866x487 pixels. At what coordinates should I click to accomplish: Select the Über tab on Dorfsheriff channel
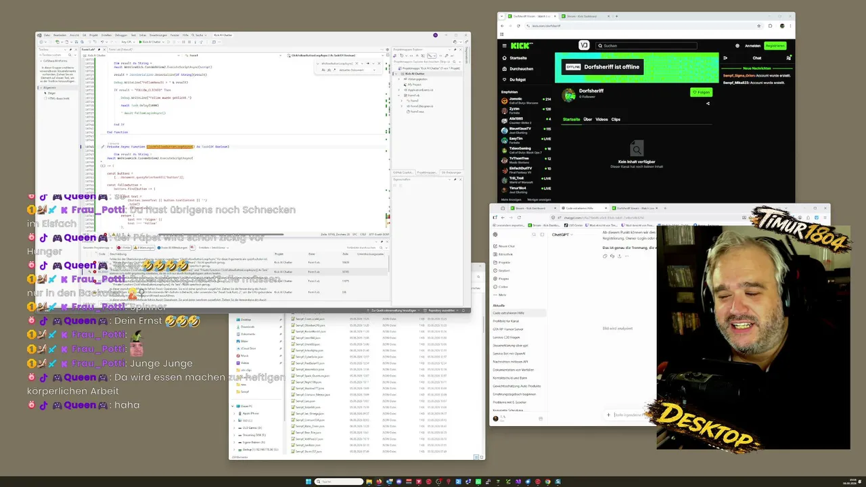588,120
